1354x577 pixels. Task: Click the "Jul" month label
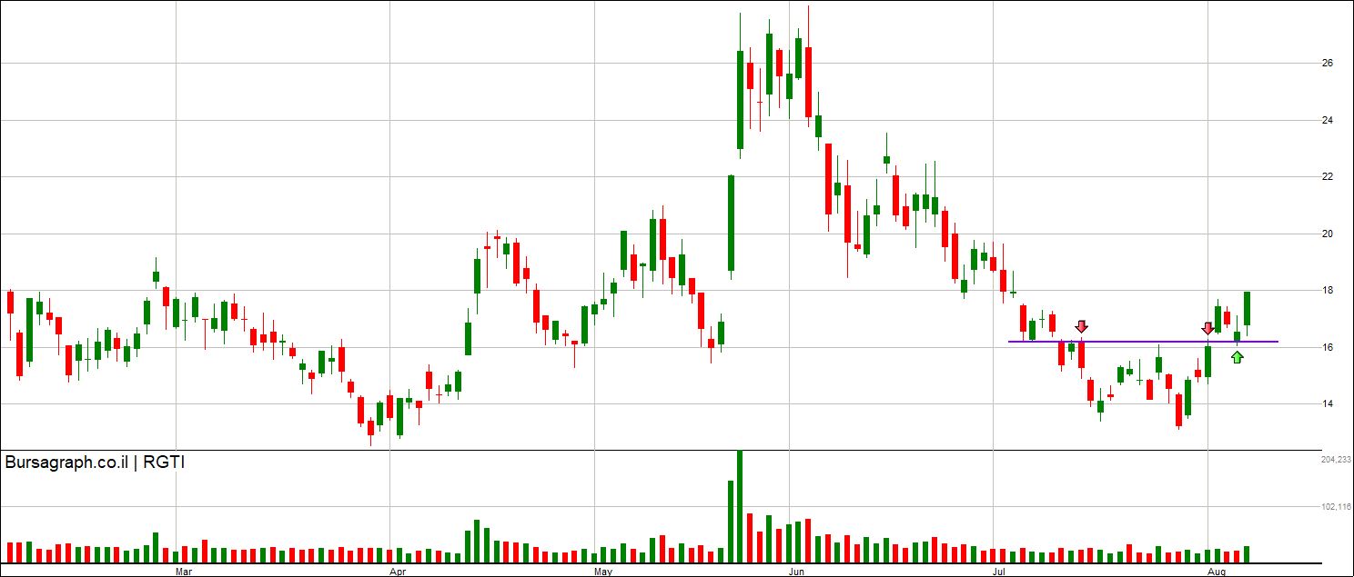[999, 572]
